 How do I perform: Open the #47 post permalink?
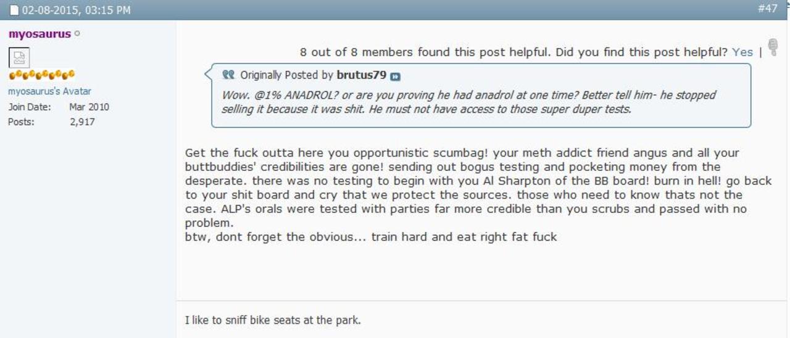click(x=767, y=9)
